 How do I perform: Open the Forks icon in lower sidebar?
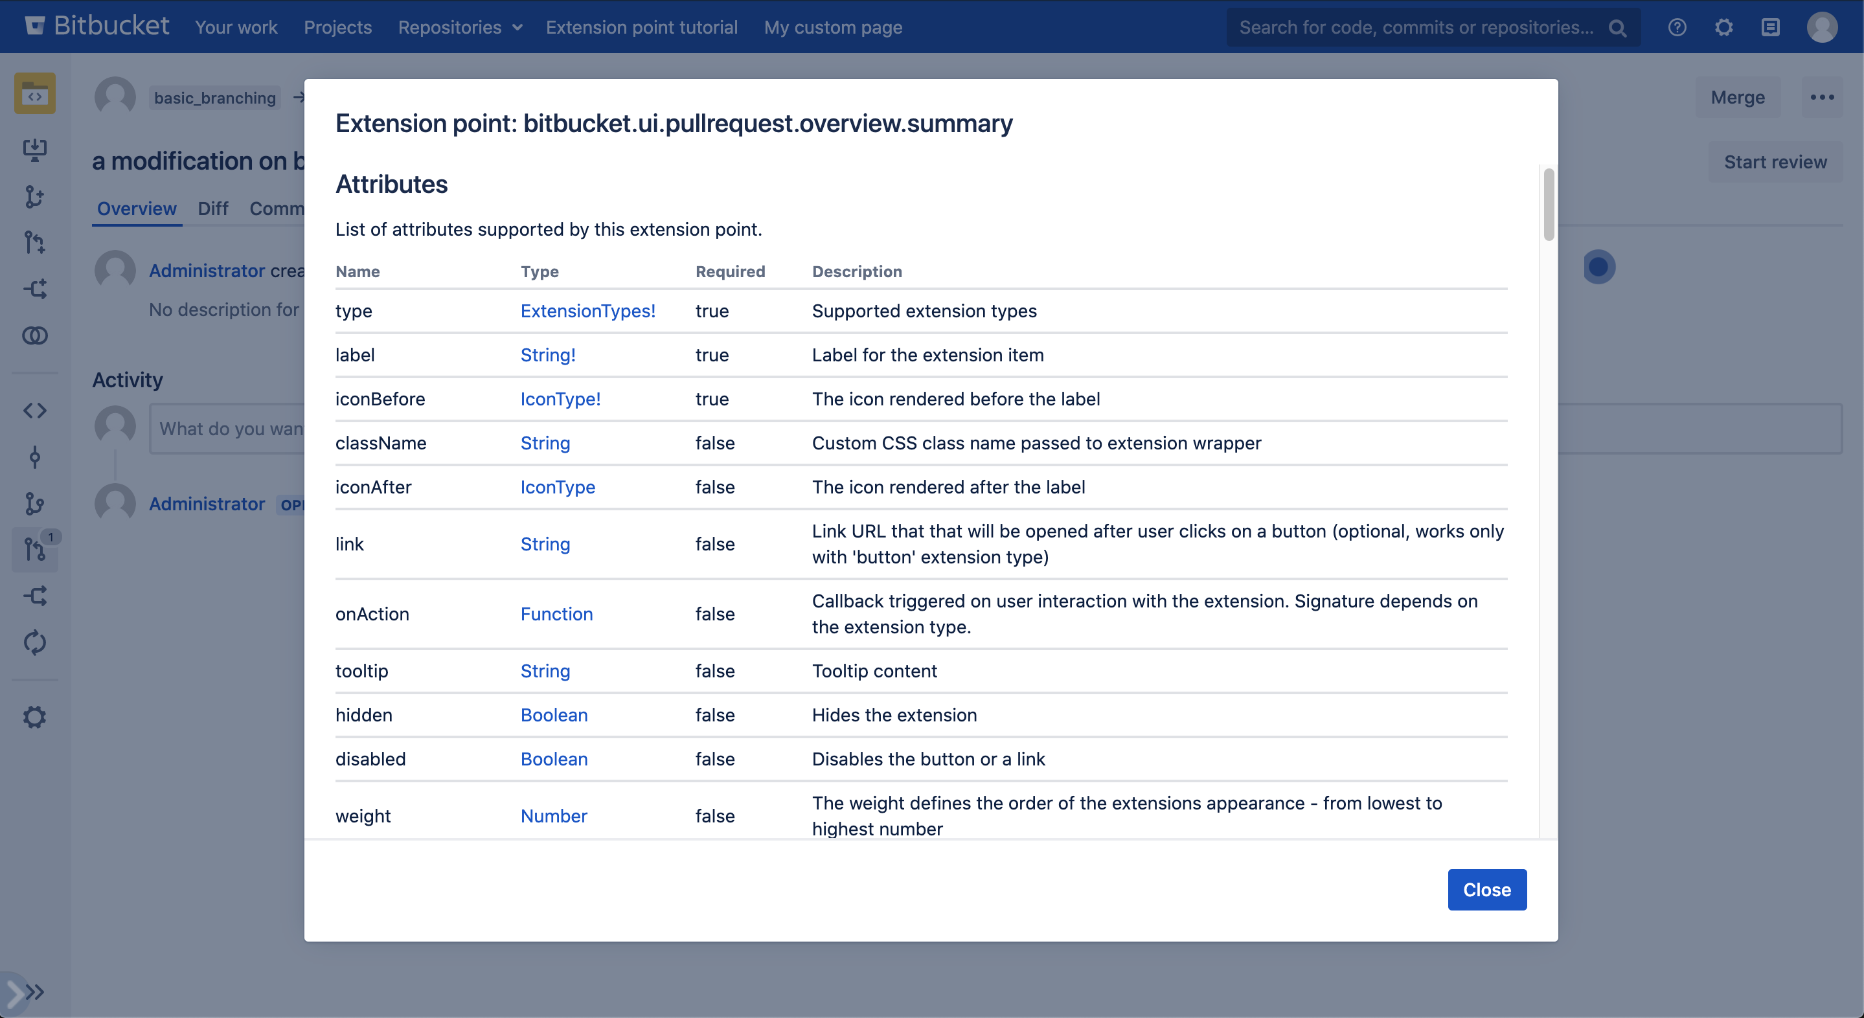(35, 596)
